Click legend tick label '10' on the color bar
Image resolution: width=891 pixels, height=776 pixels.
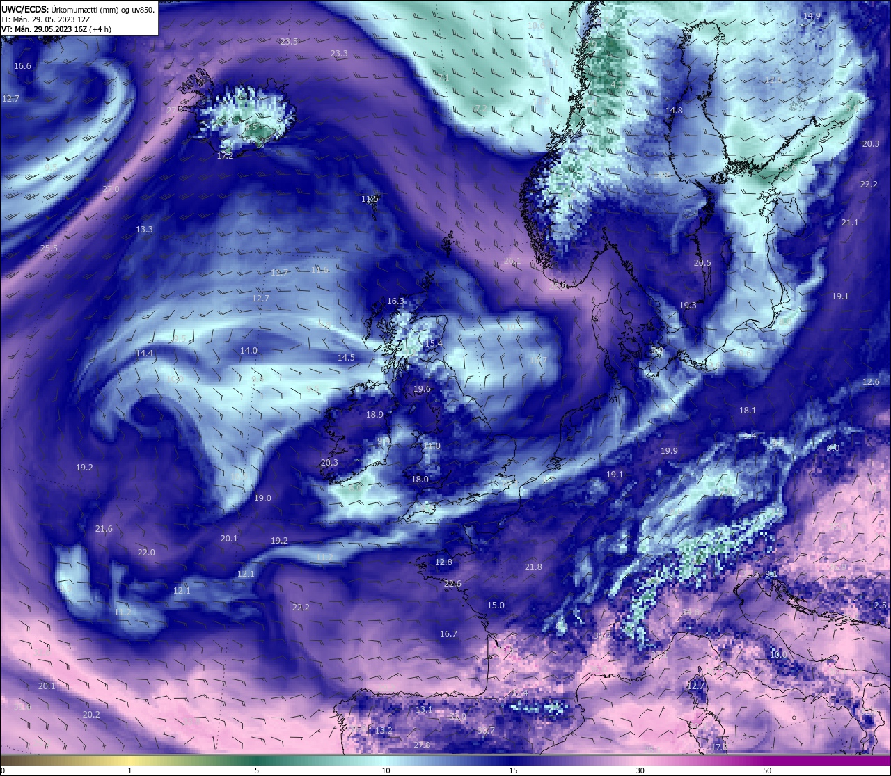[385, 770]
